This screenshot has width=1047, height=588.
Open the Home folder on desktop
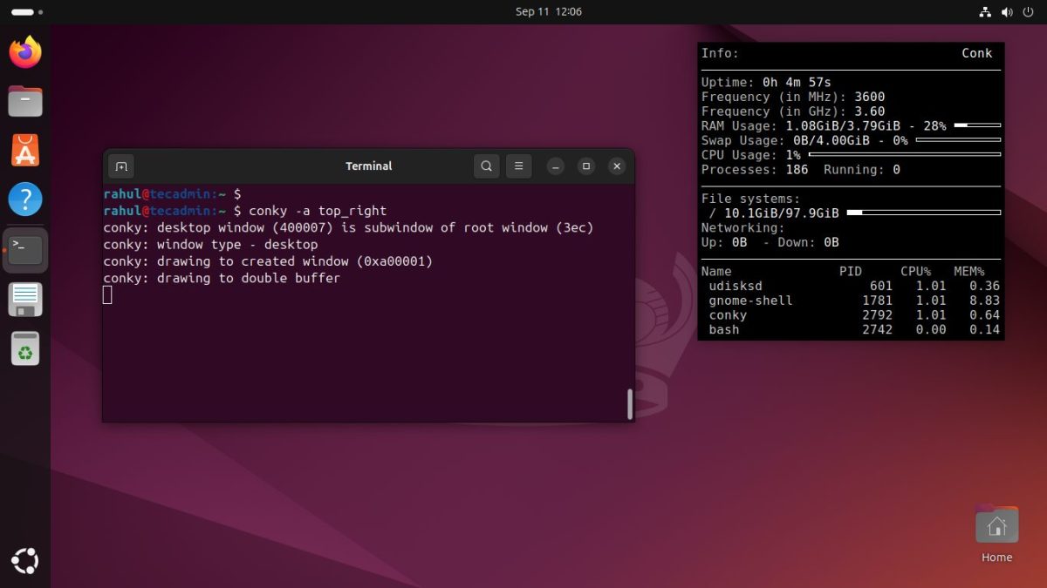click(996, 528)
